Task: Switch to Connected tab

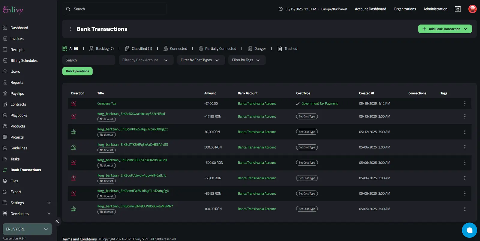Action: pyautogui.click(x=175, y=48)
